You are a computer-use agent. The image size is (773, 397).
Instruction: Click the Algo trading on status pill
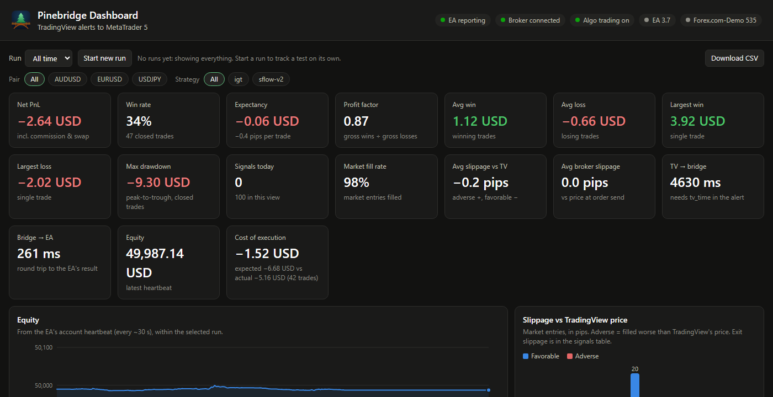(x=602, y=20)
